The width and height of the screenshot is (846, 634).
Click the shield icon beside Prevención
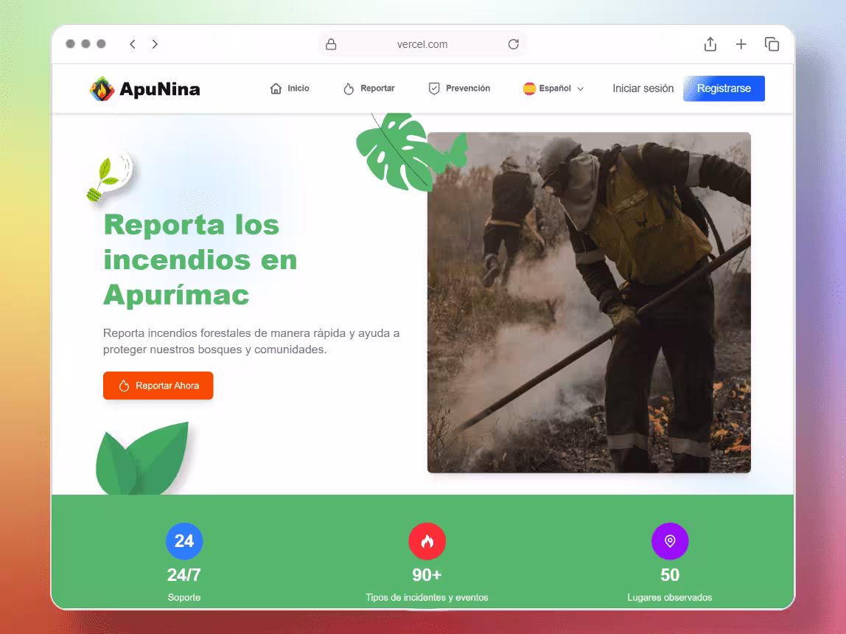[434, 88]
